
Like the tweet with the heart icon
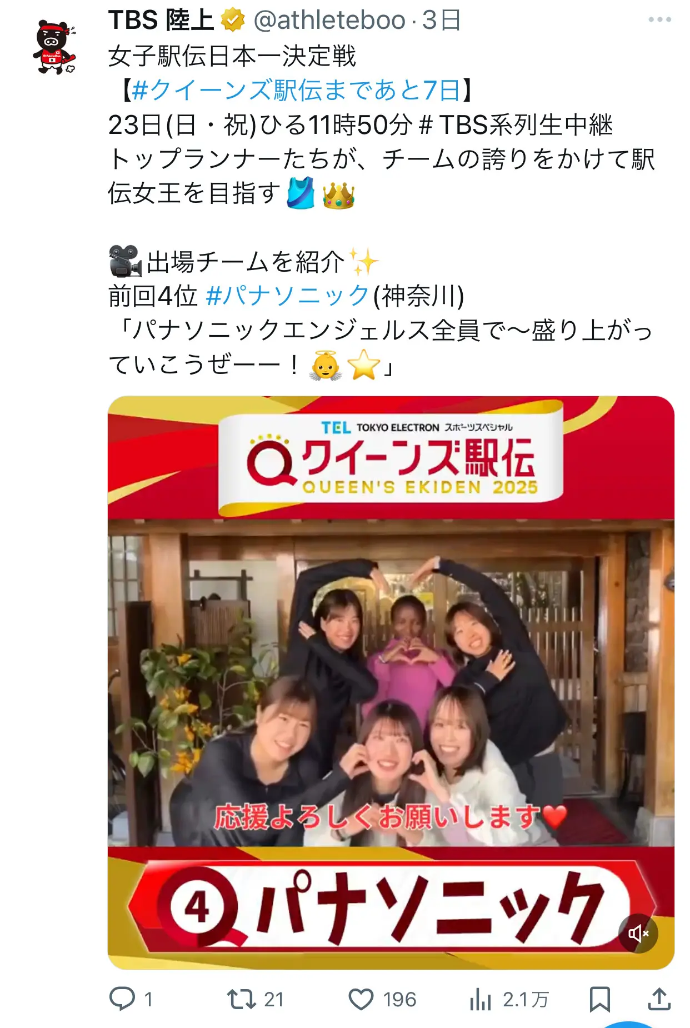point(361,1000)
